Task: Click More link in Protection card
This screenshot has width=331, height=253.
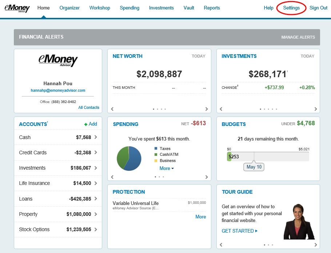Action: point(200,217)
